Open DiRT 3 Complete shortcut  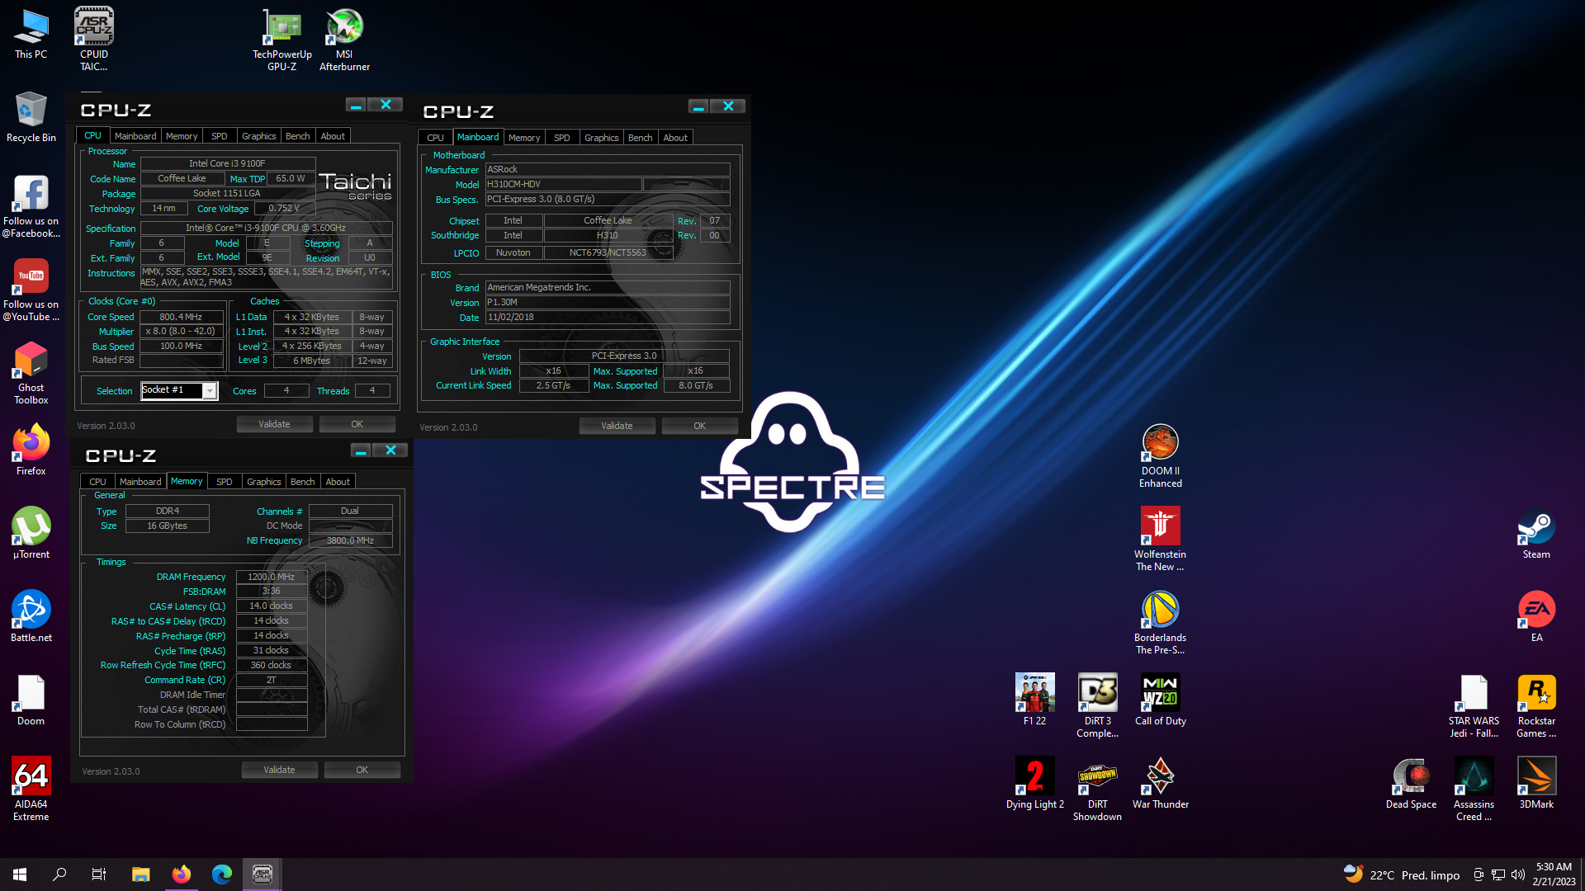[1097, 705]
